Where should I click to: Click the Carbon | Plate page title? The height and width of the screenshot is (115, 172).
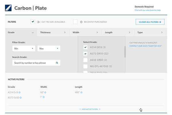click(x=30, y=8)
